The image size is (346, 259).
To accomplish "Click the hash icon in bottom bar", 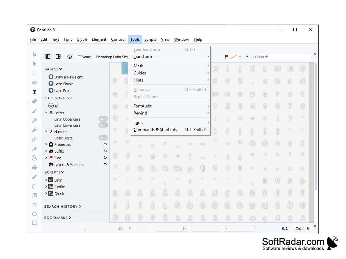I will click(x=130, y=229).
